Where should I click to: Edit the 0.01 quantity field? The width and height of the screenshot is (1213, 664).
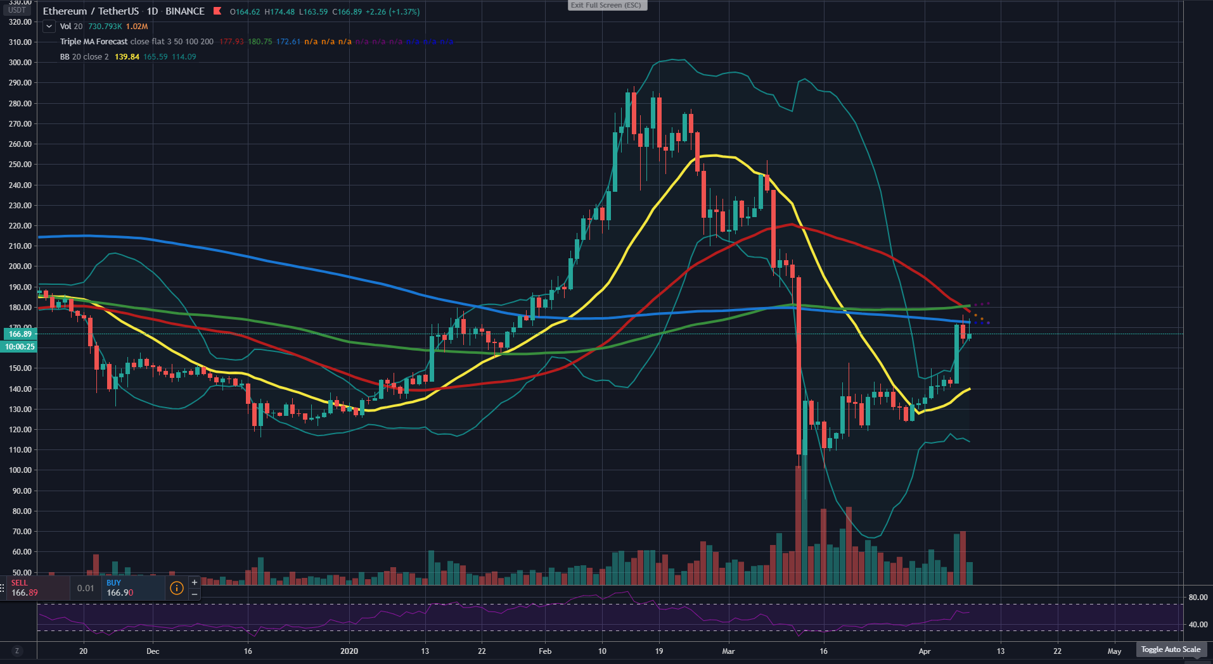click(x=86, y=588)
